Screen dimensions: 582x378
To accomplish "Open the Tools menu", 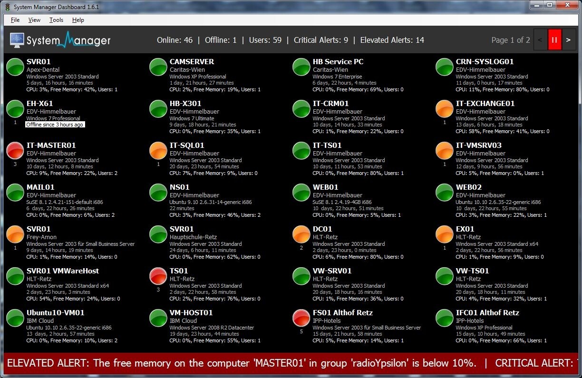I will 56,20.
